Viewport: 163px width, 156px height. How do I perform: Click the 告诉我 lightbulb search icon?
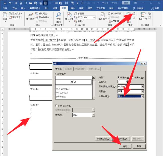134,8
